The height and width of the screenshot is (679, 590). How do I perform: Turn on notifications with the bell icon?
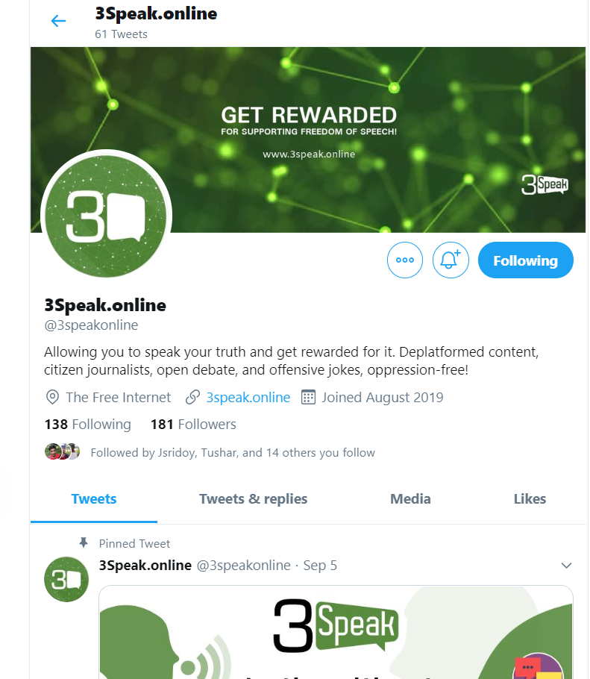pyautogui.click(x=451, y=260)
